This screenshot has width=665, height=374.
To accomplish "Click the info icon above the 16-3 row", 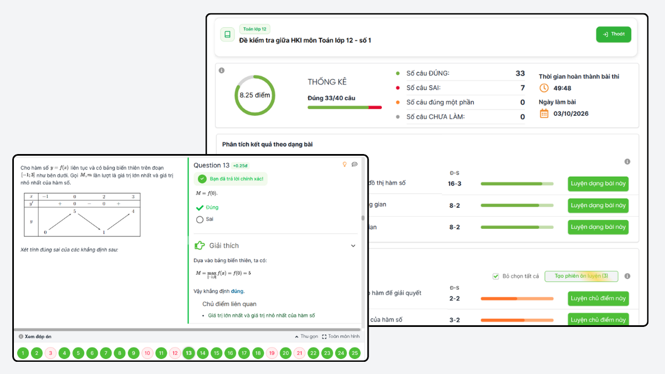I will click(627, 162).
